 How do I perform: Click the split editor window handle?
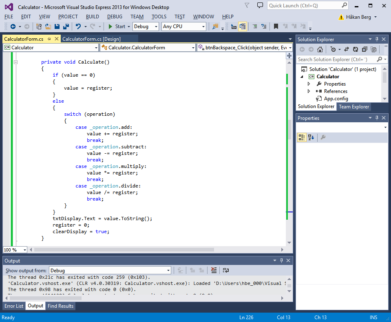click(x=289, y=55)
